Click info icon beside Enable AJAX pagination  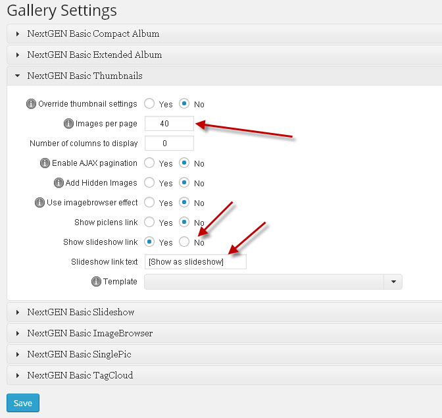pos(45,163)
